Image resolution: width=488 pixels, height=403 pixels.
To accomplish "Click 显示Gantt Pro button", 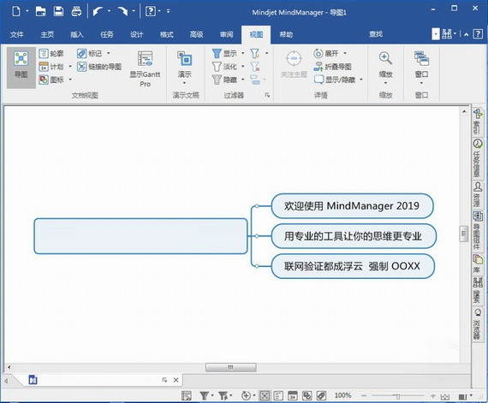I will (x=145, y=69).
